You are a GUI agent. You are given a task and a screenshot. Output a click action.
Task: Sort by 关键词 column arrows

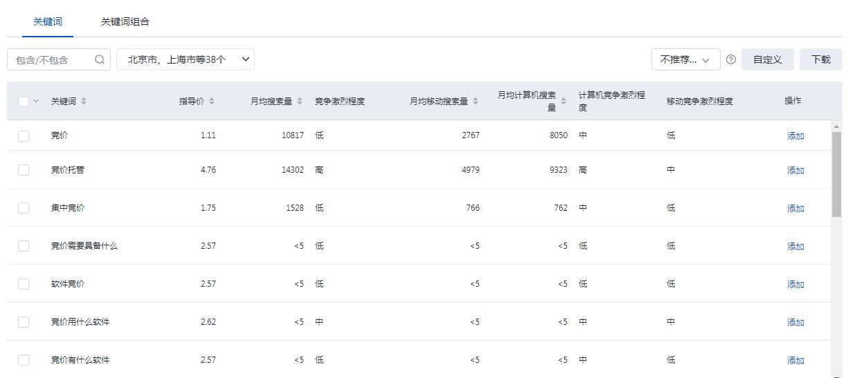[84, 101]
